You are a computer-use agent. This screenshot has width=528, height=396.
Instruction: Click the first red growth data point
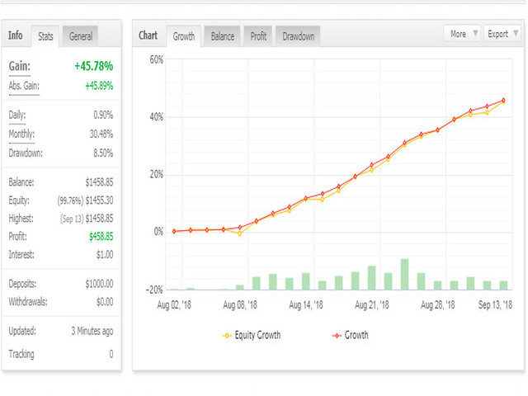(x=174, y=231)
